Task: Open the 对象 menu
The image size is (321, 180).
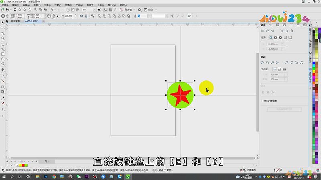Action: (47, 5)
